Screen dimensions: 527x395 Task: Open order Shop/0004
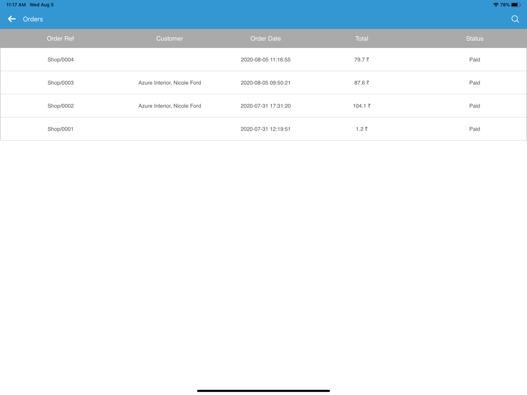pos(61,60)
